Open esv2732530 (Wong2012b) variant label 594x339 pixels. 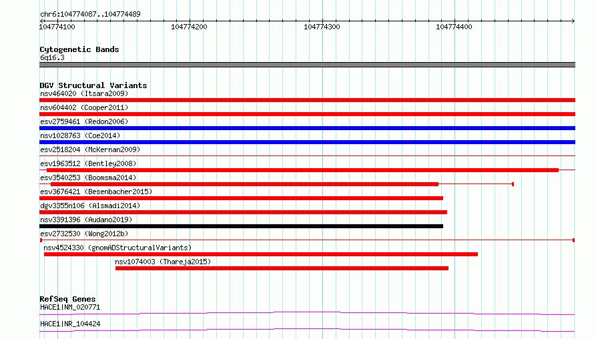84,234
